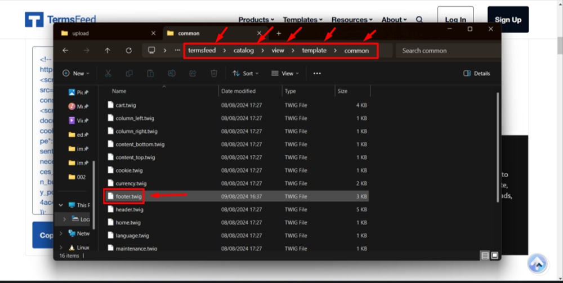Click the Delete trash icon
Image resolution: width=563 pixels, height=283 pixels.
[214, 73]
